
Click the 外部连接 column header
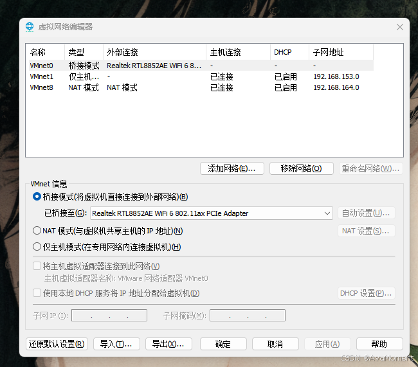(x=154, y=52)
